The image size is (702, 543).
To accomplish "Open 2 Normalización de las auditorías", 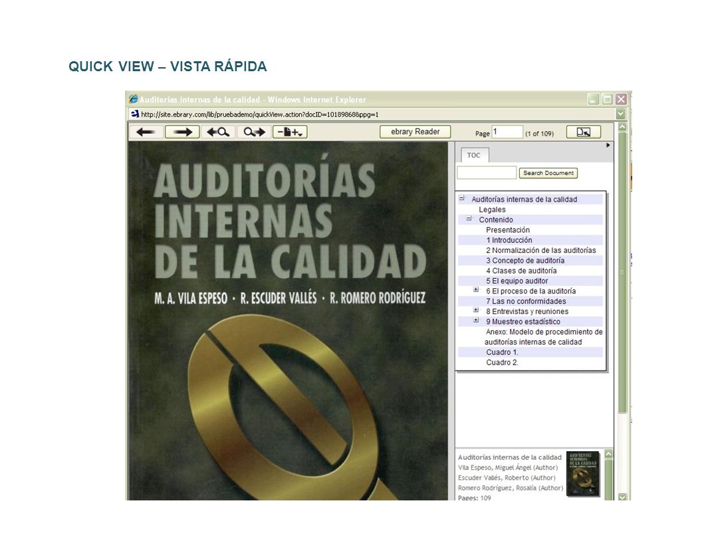I will click(x=541, y=250).
